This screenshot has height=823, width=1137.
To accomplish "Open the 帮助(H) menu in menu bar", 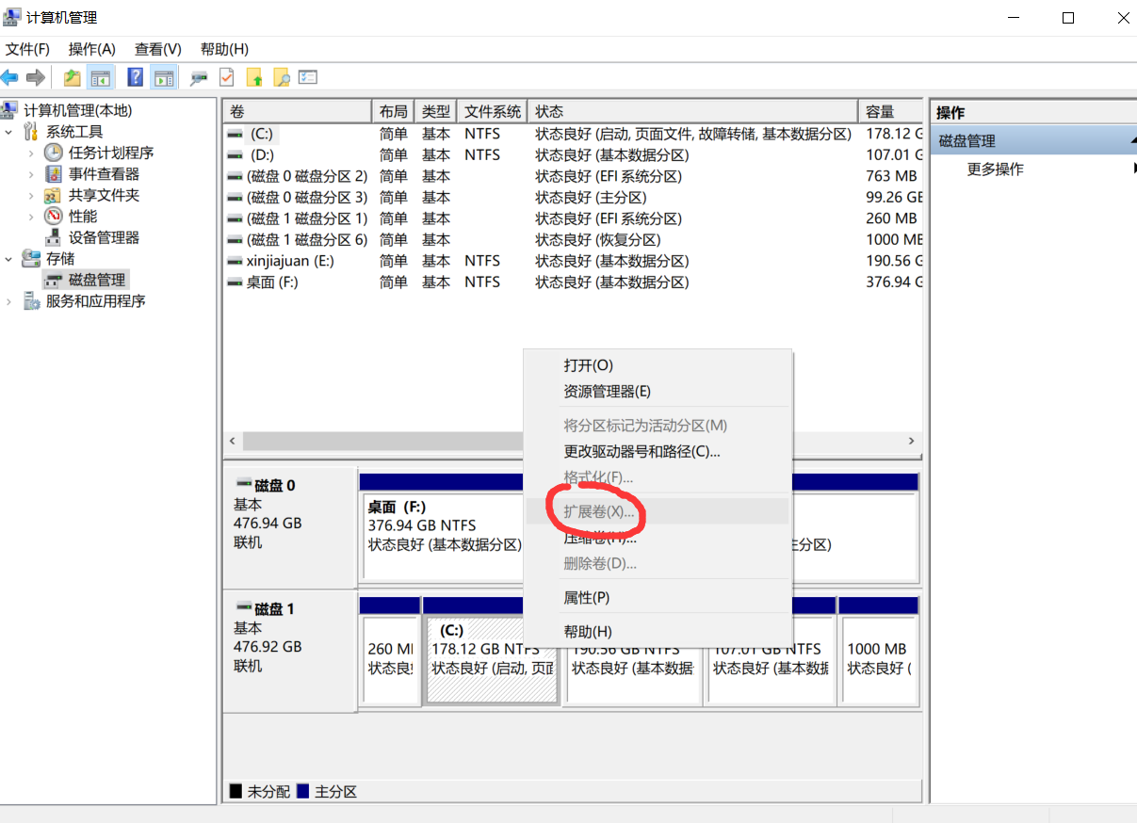I will (224, 49).
